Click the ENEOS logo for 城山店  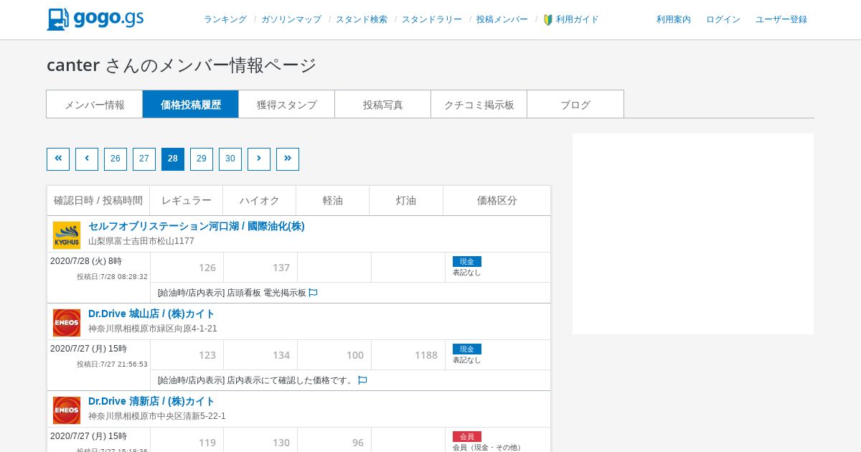(67, 323)
